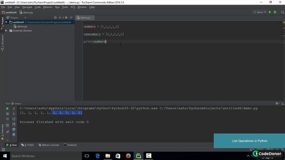Screen dimensions: 285x160
Task: Click 'Process finished with exit code 0' text
Action: 54,122
